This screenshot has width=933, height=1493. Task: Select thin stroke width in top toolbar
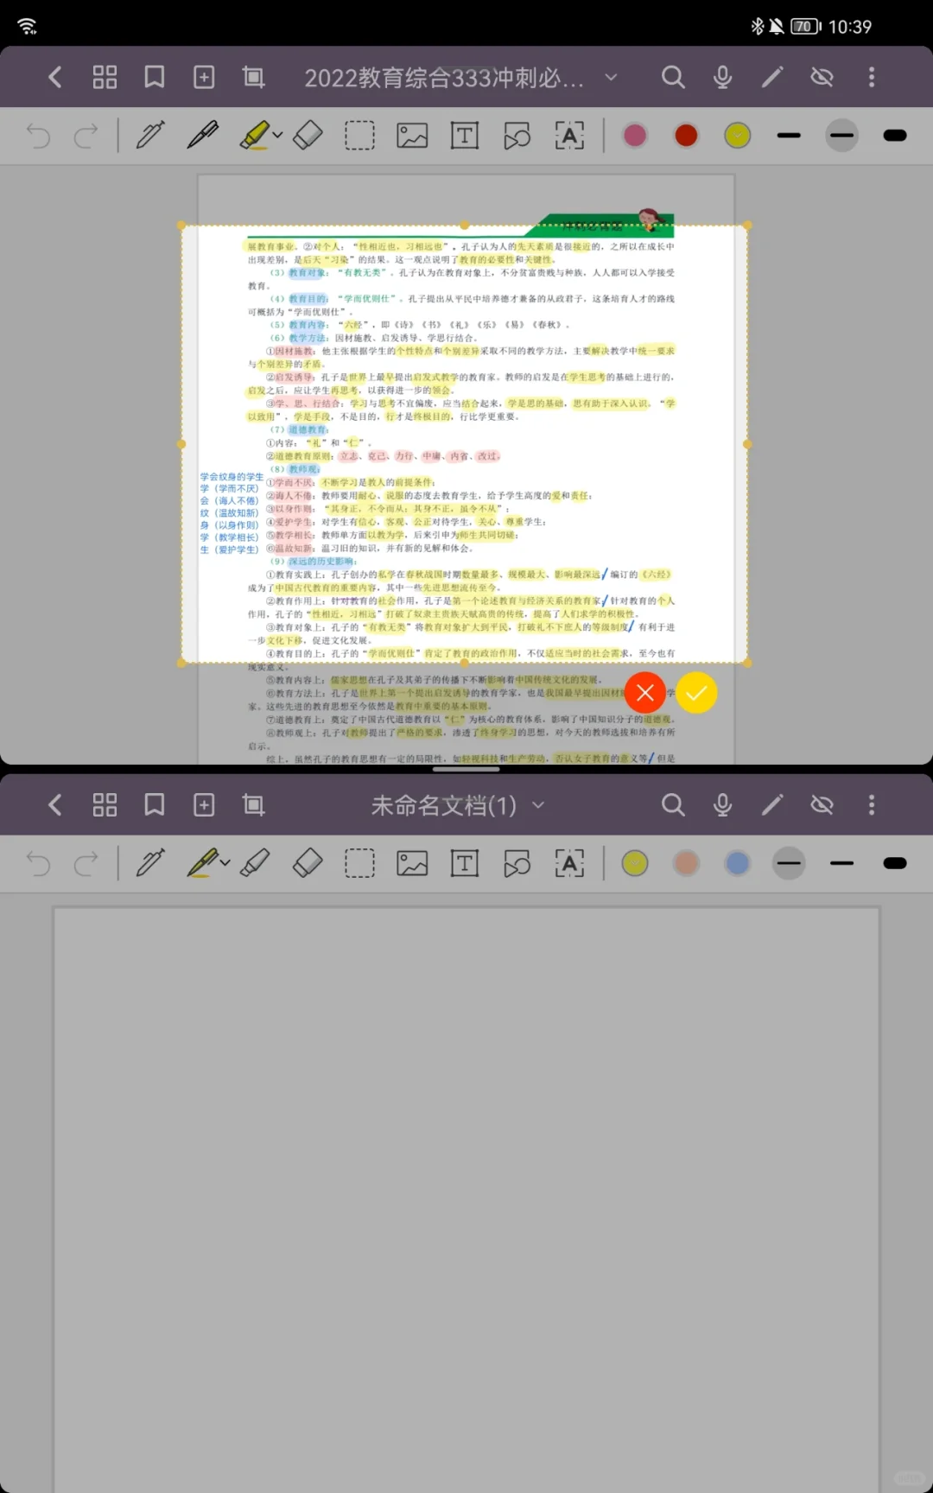789,136
